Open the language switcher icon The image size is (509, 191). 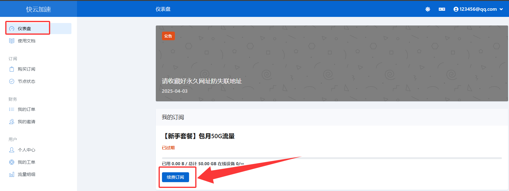[442, 9]
